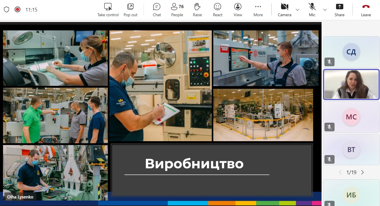Click the shield privacy icon
This screenshot has height=206, width=380.
tap(6, 10)
